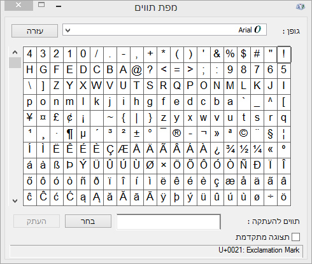Select the one-quarter ¼ fraction
312x264 pixels.
[x=257, y=150]
